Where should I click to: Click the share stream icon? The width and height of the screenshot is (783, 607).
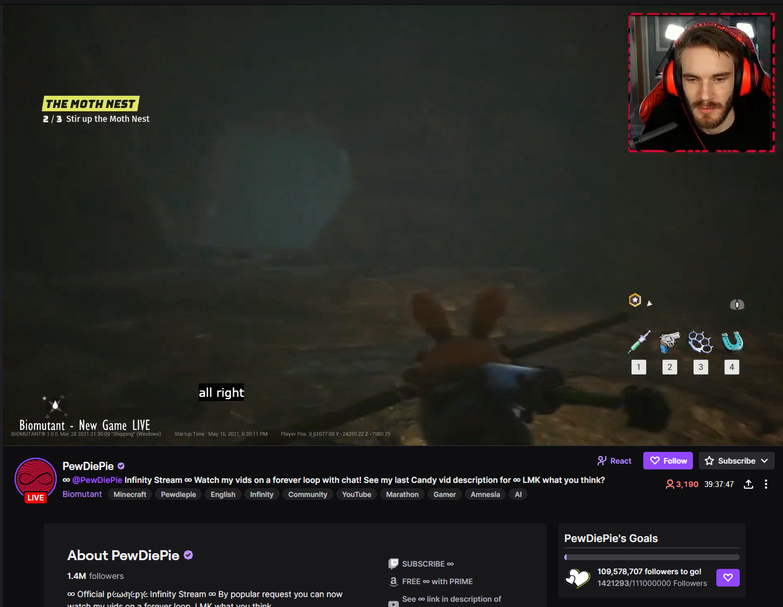coord(748,484)
